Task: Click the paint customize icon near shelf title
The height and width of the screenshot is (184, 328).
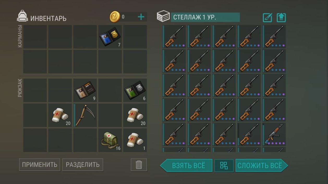Action: click(268, 17)
